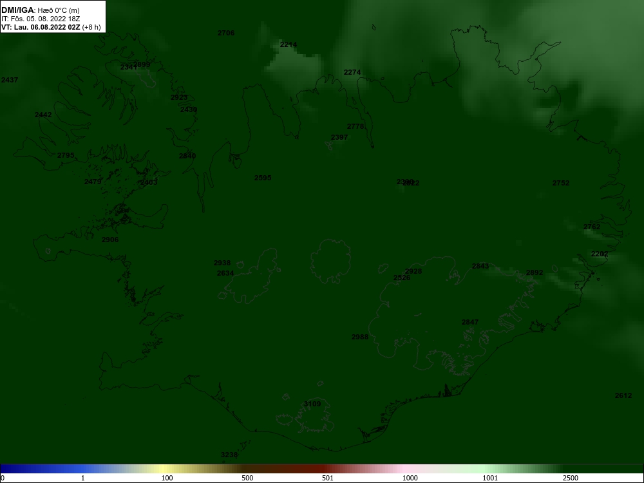
Task: Click the VT: Lau. 06.08.2022 02Z line
Action: tap(50, 27)
